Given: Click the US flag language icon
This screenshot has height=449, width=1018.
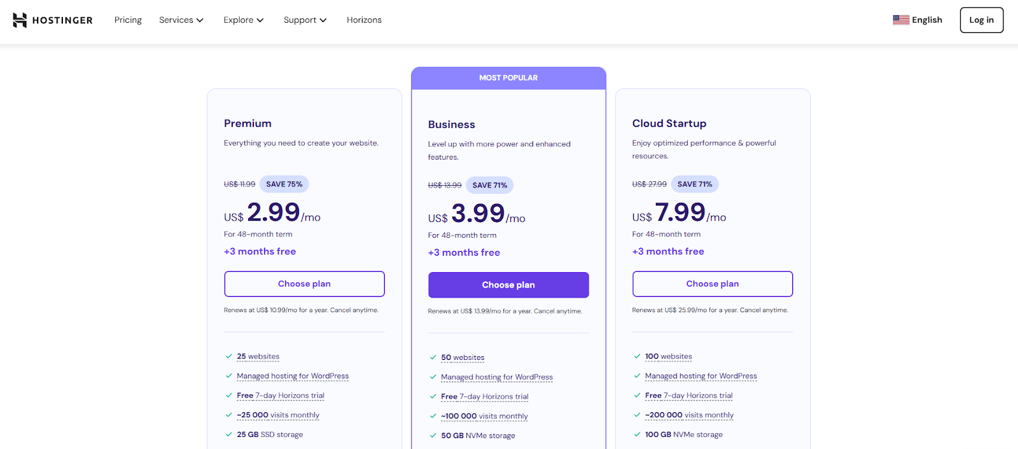Looking at the screenshot, I should coord(900,20).
